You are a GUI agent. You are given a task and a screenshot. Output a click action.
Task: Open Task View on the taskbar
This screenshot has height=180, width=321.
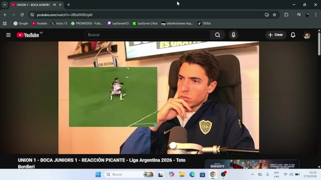(x=160, y=174)
